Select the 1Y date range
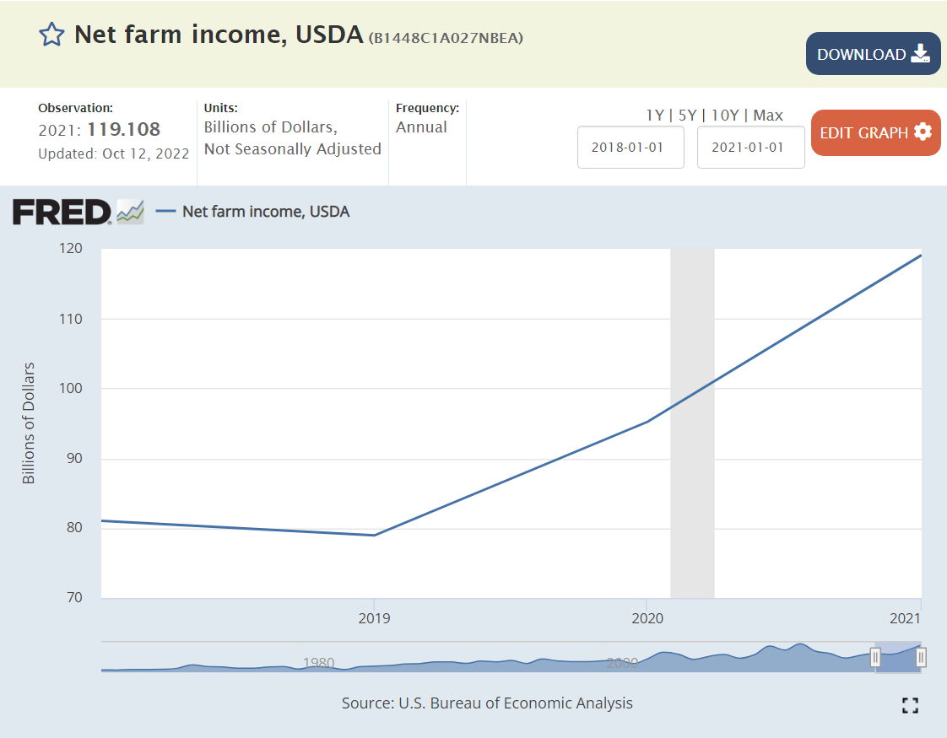This screenshot has width=947, height=738. 654,116
